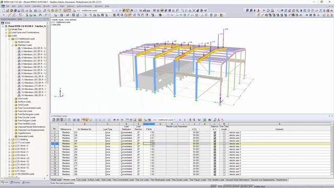The height and width of the screenshot is (188, 334).
Task: Click the Open file folder icon
Action: point(7,10)
